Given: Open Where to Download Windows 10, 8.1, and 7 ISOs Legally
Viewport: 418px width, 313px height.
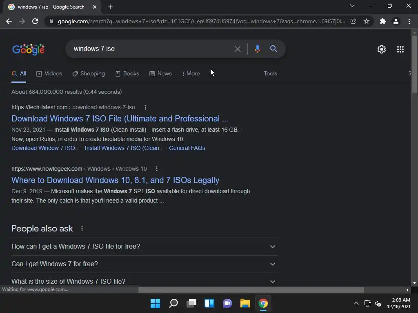Looking at the screenshot, I should pyautogui.click(x=115, y=180).
